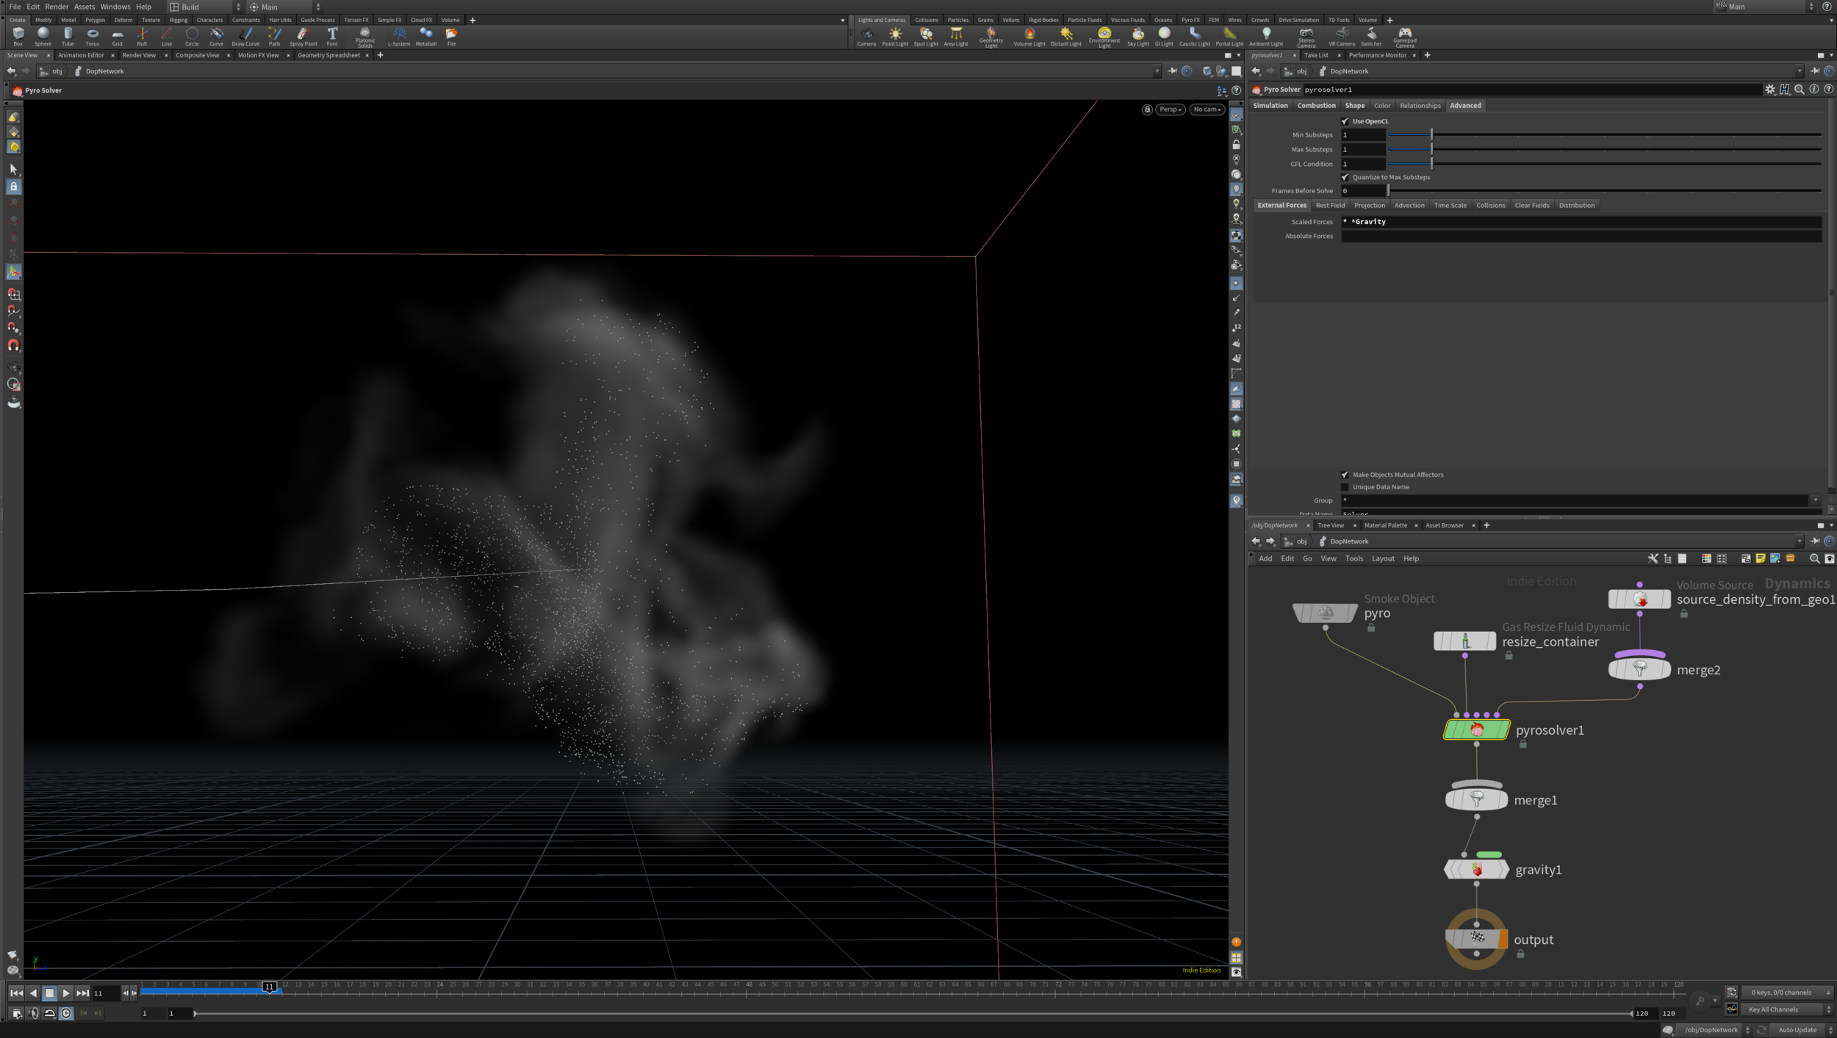Click the gravity1 node icon
The width and height of the screenshot is (1837, 1038).
coord(1476,870)
